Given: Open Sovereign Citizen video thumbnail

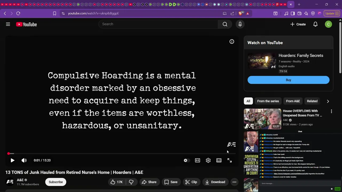Looking at the screenshot, I should pyautogui.click(x=251, y=165).
